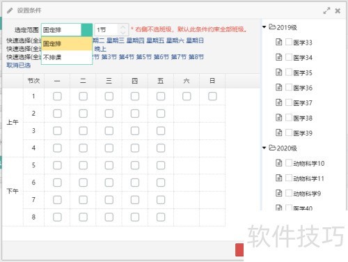Click the document icon beside 医学36
Viewport: 348px width, 262px height.
coord(278,87)
